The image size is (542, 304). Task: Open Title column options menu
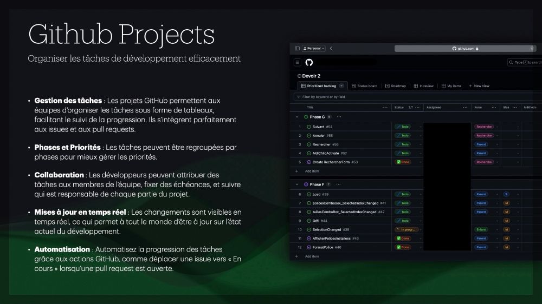tap(385, 107)
